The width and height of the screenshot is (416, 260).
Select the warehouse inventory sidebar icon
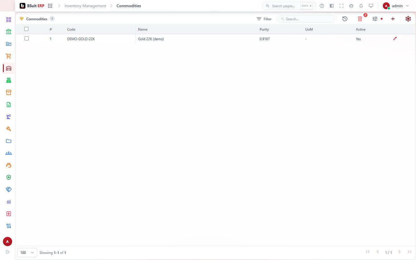point(9,68)
